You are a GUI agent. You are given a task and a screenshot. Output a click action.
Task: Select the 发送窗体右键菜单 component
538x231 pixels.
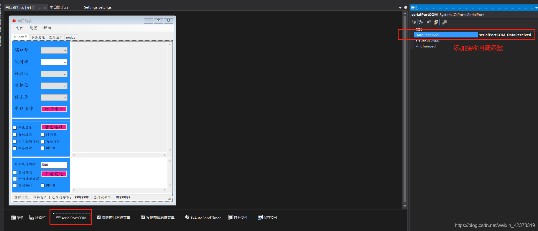(158, 217)
